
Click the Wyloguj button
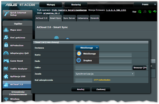(x=51, y=5)
